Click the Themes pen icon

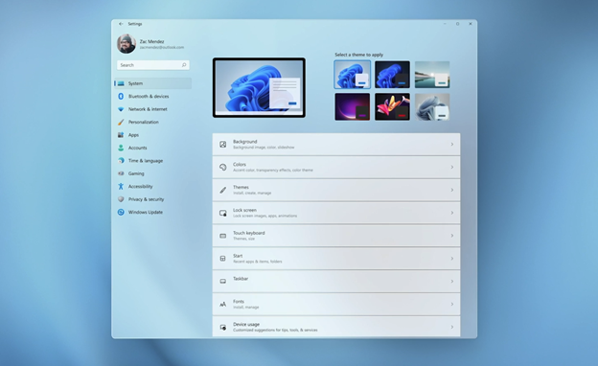tap(223, 190)
